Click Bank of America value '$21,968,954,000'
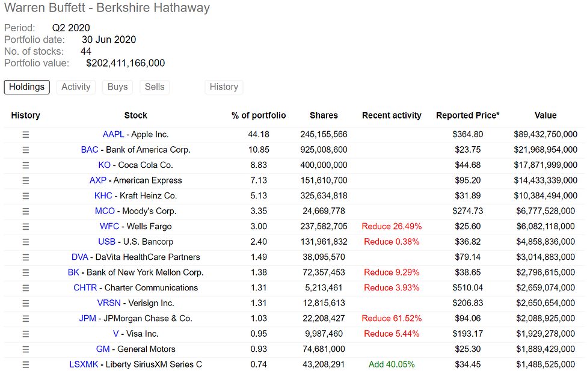 tap(546, 150)
